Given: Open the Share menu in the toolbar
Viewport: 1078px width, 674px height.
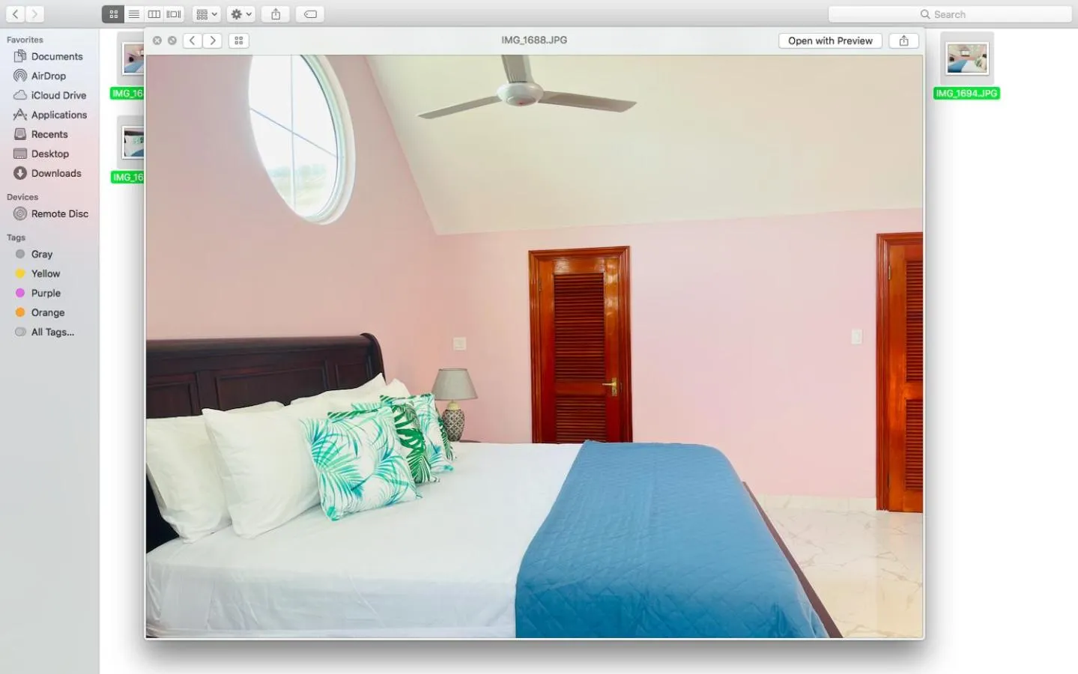Looking at the screenshot, I should click(275, 13).
